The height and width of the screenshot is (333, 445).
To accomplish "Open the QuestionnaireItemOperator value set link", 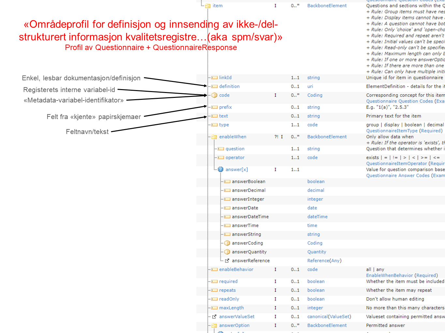I will click(396, 164).
